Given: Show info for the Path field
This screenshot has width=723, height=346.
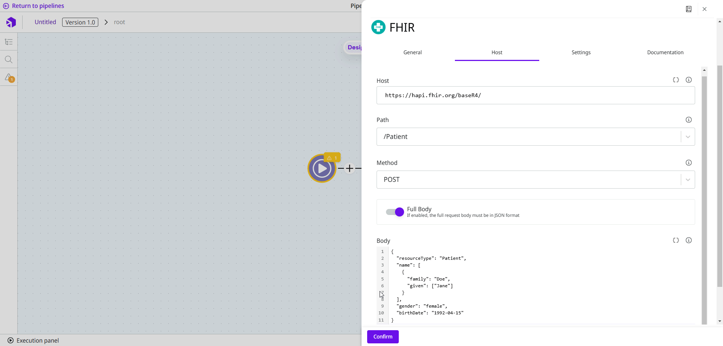Looking at the screenshot, I should [689, 120].
